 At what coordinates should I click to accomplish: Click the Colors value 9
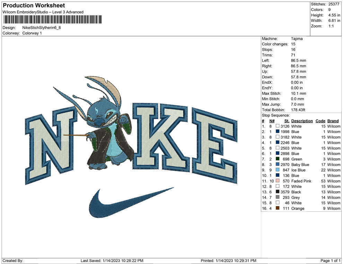(x=329, y=10)
